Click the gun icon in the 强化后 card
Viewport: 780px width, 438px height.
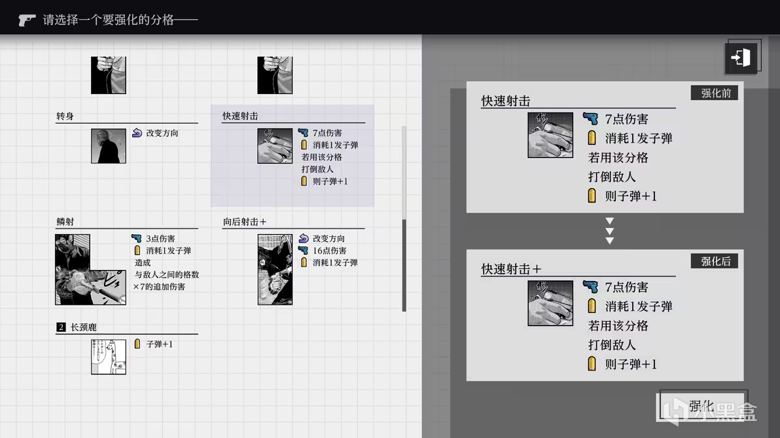point(590,287)
